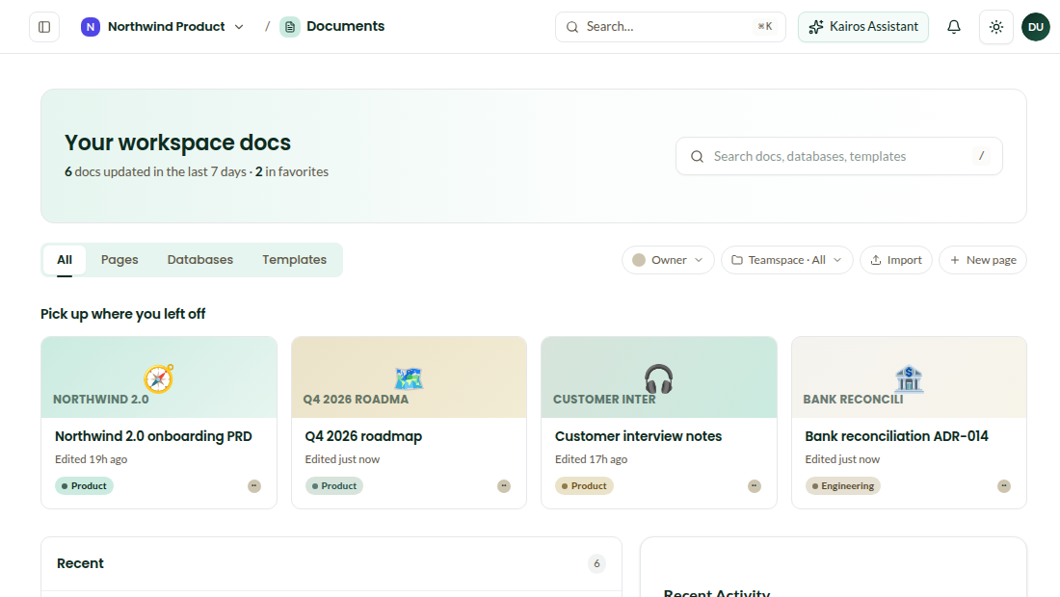The width and height of the screenshot is (1060, 597).
Task: Open Northwind 2.0 onboarding PRD card cover
Action: coord(159,377)
